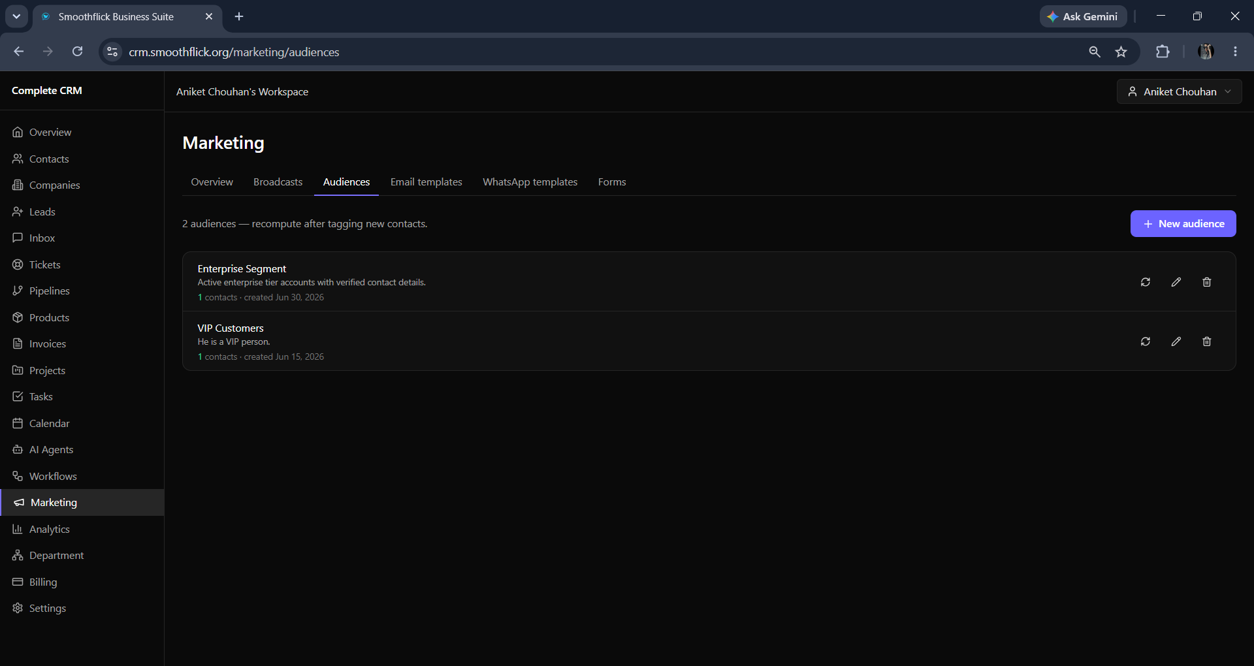
Task: Click "created Jun 30, 2026" text
Action: (284, 298)
